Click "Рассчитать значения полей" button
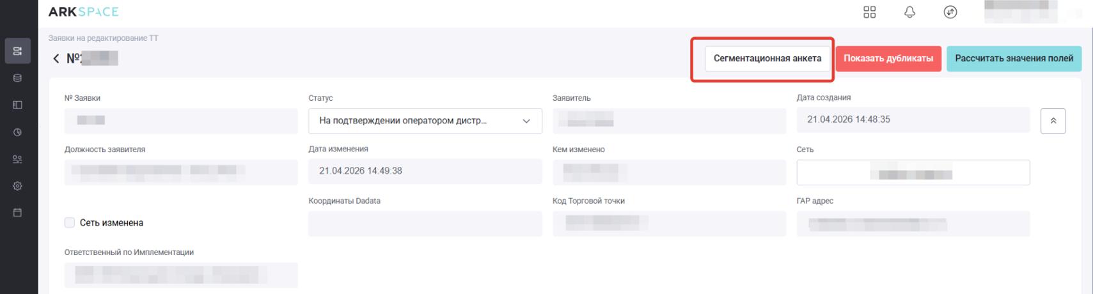This screenshot has width=1093, height=294. point(1014,59)
